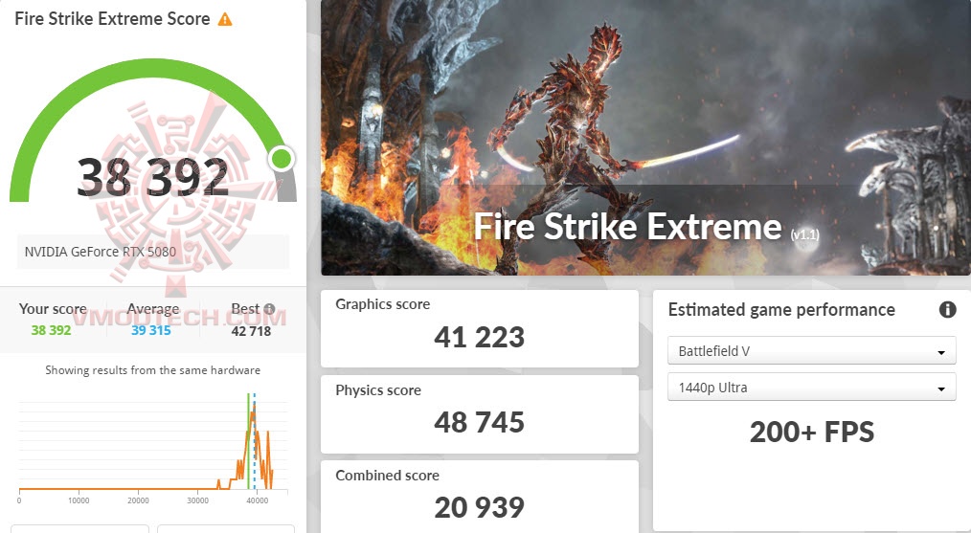Click the orange warning icon beside the score title
This screenshot has height=533, width=971.
(x=225, y=19)
